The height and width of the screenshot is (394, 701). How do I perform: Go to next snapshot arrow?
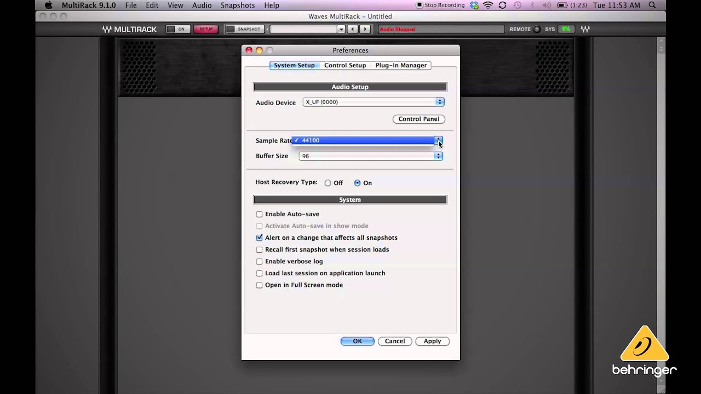point(364,29)
